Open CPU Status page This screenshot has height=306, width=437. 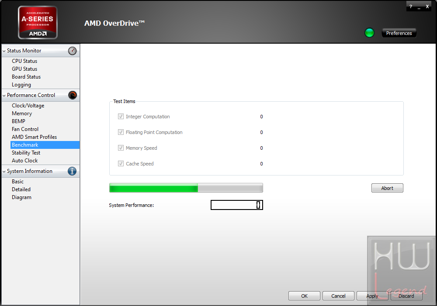coord(24,61)
